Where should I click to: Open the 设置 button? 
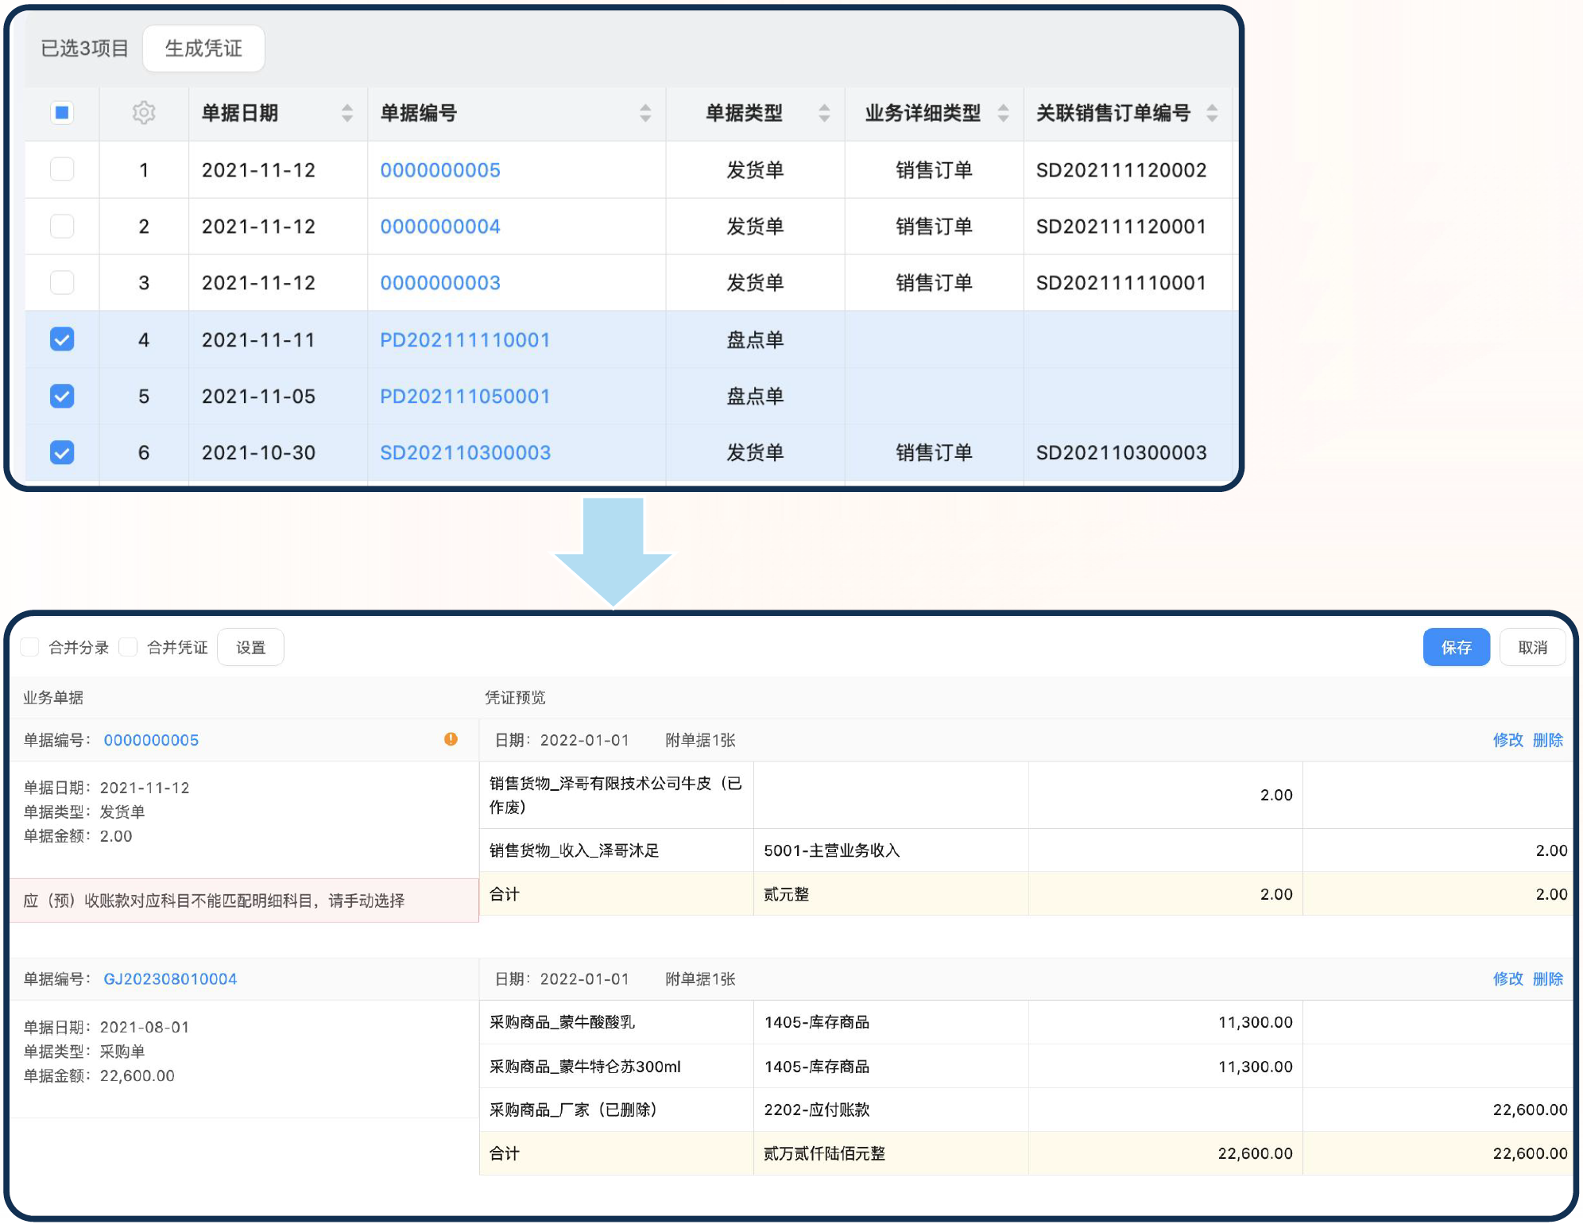click(250, 647)
